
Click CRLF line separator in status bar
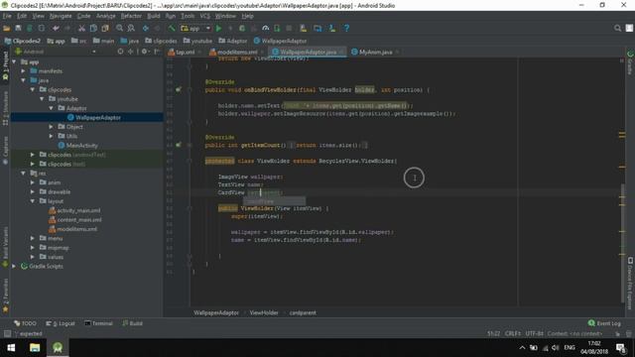click(513, 334)
